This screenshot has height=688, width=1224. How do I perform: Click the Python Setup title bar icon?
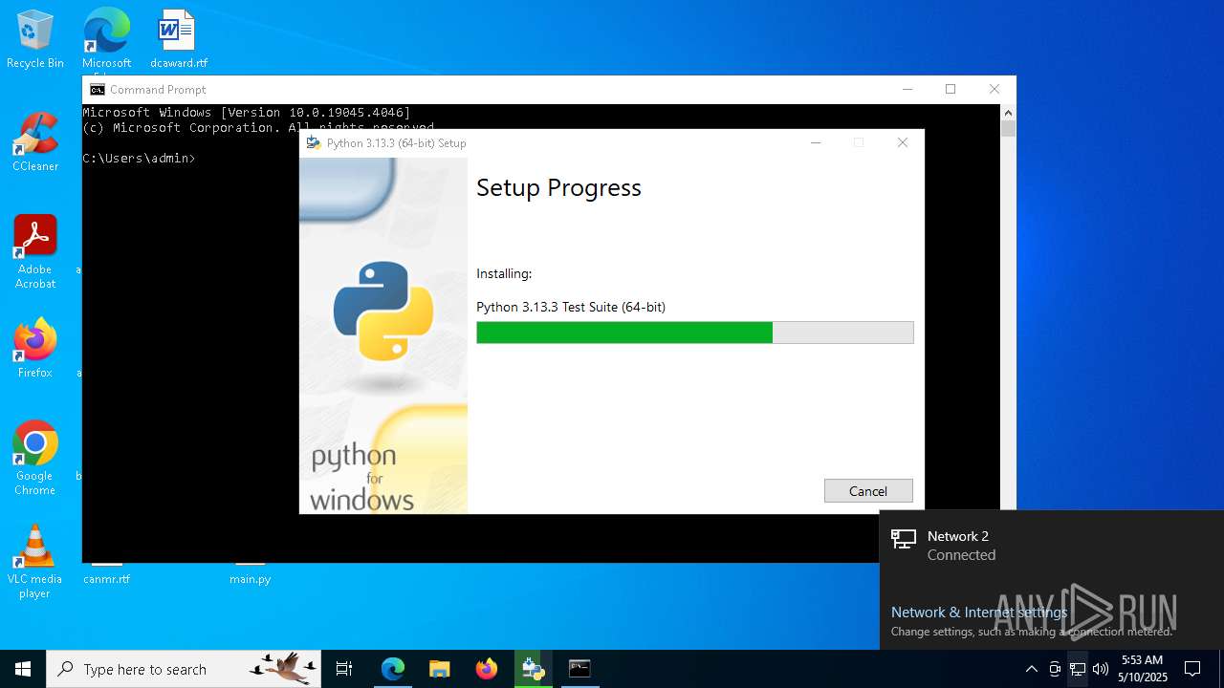313,143
